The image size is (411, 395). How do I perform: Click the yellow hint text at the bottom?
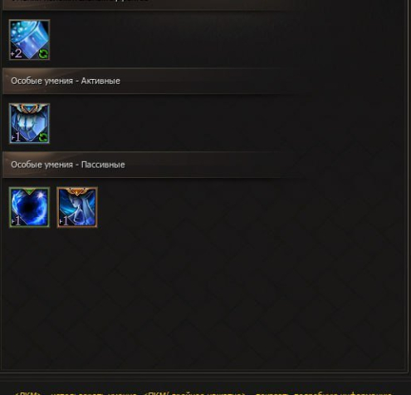pos(203,393)
